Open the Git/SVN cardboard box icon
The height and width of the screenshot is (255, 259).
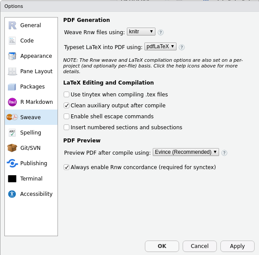[x=12, y=148]
